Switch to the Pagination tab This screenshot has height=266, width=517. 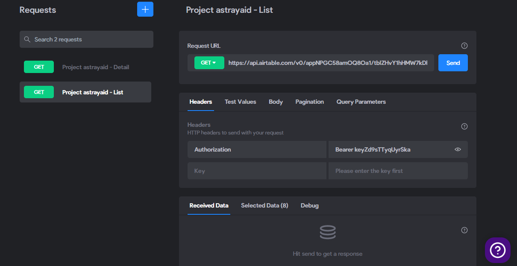coord(310,102)
